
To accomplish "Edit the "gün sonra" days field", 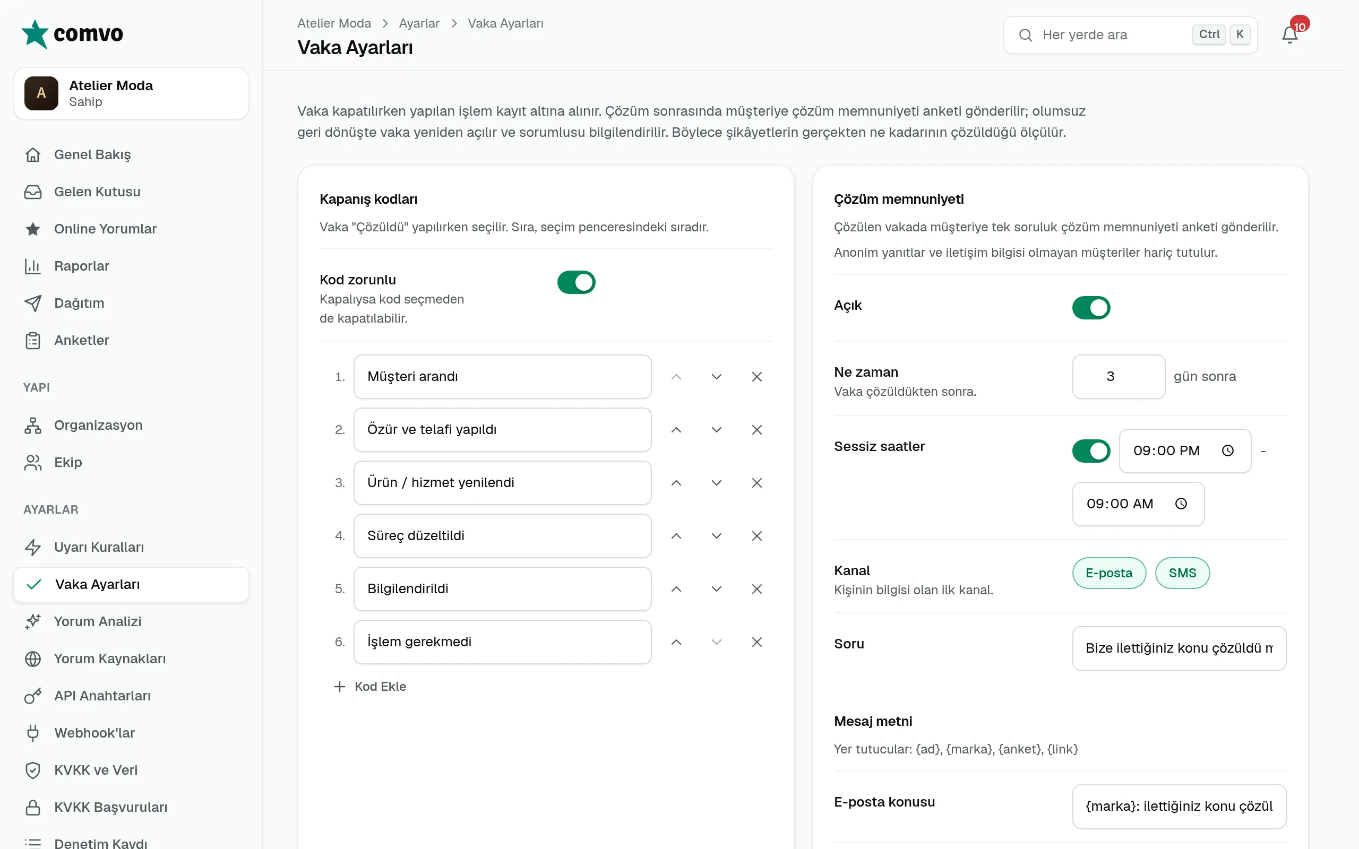I will 1118,377.
